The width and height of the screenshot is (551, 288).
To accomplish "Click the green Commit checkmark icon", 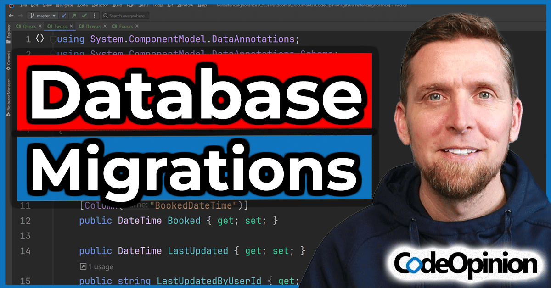I will point(84,16).
